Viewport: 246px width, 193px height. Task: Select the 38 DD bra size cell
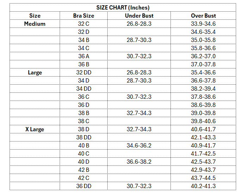84,137
